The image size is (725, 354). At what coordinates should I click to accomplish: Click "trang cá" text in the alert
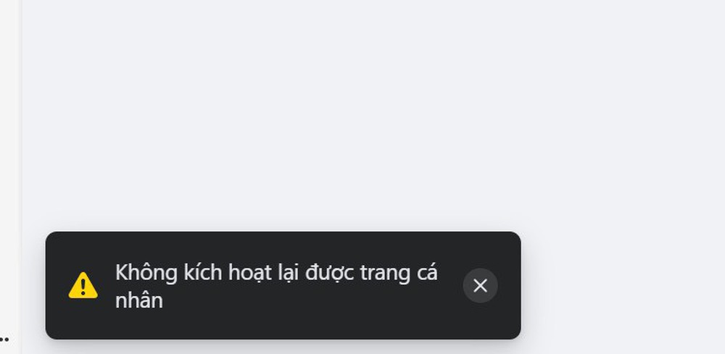399,273
